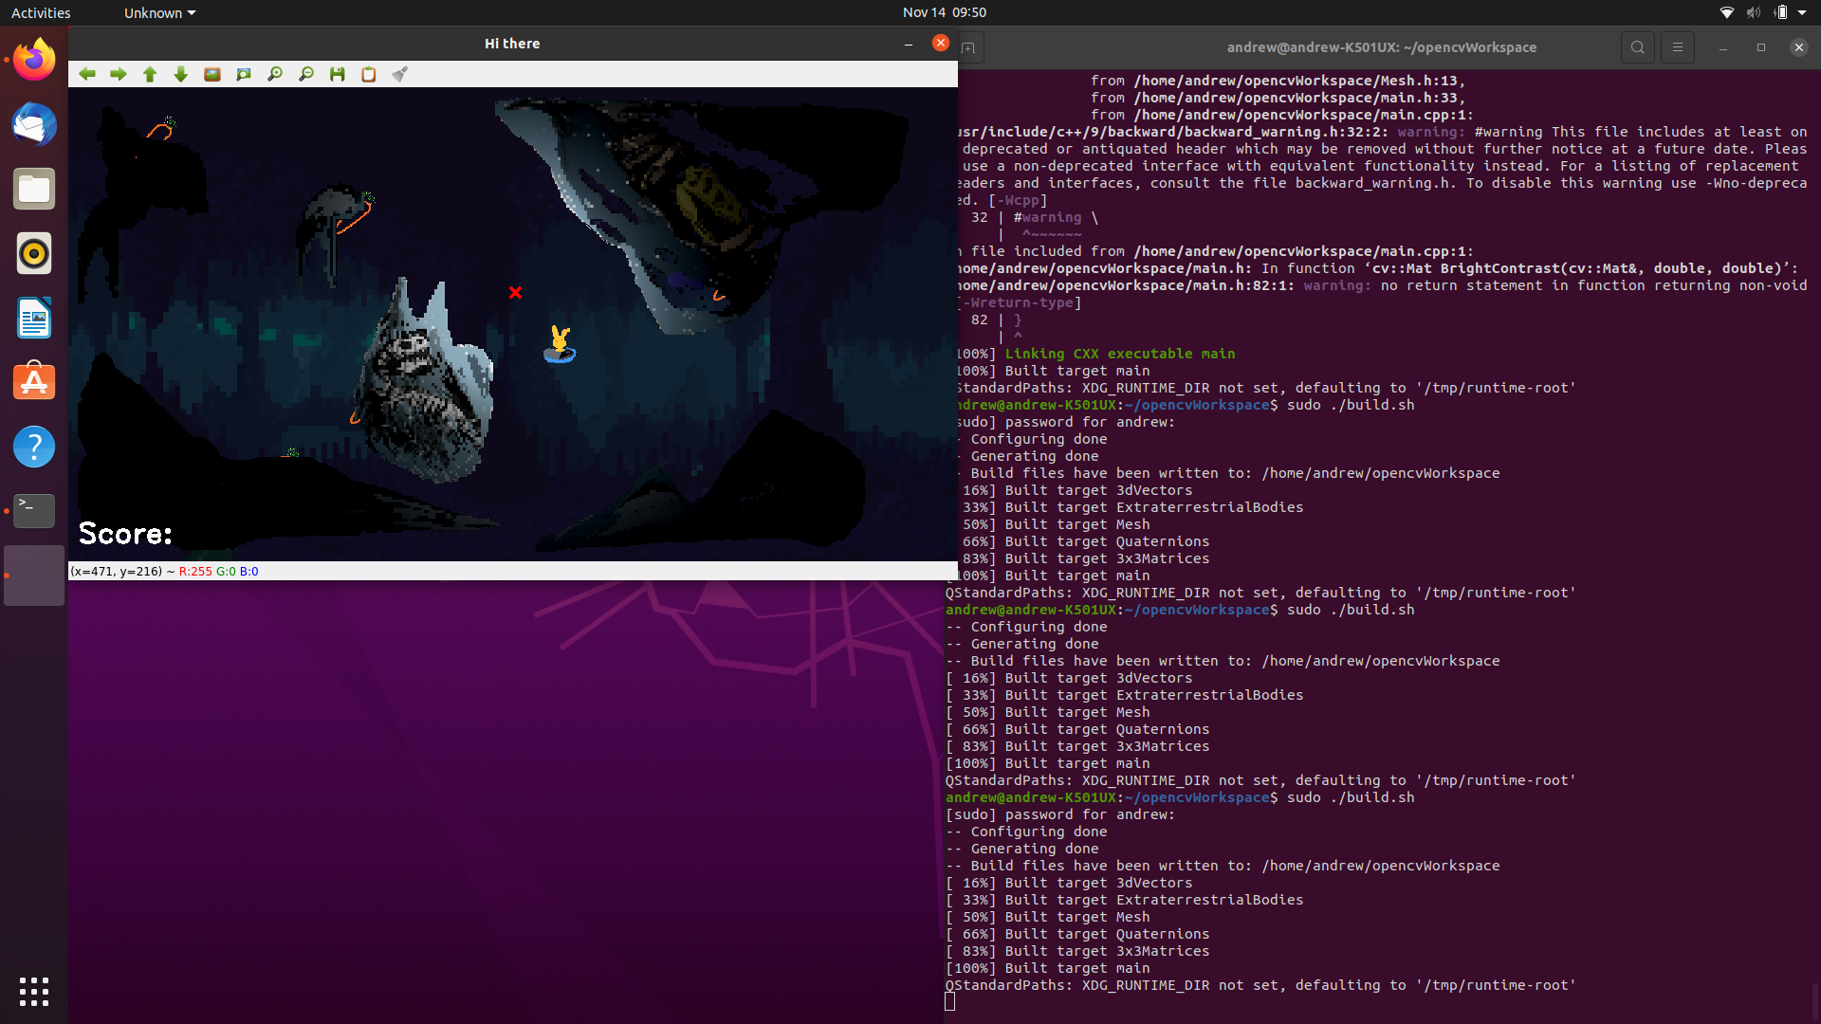Click the pan up arrow in toolbar
The width and height of the screenshot is (1821, 1024).
click(x=150, y=74)
